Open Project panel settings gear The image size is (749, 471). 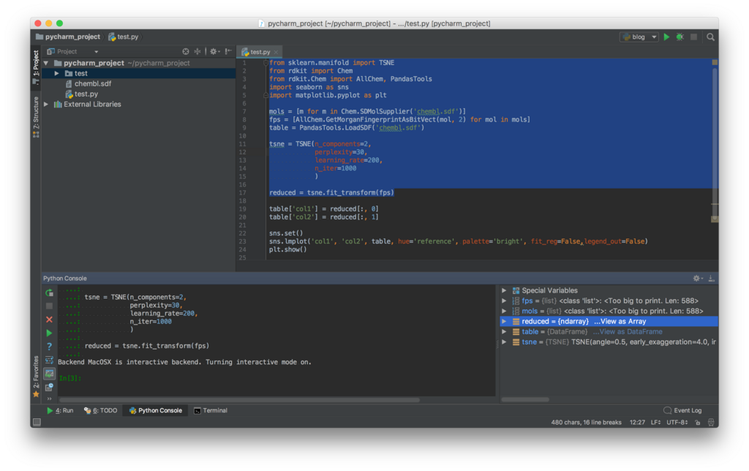coord(214,51)
